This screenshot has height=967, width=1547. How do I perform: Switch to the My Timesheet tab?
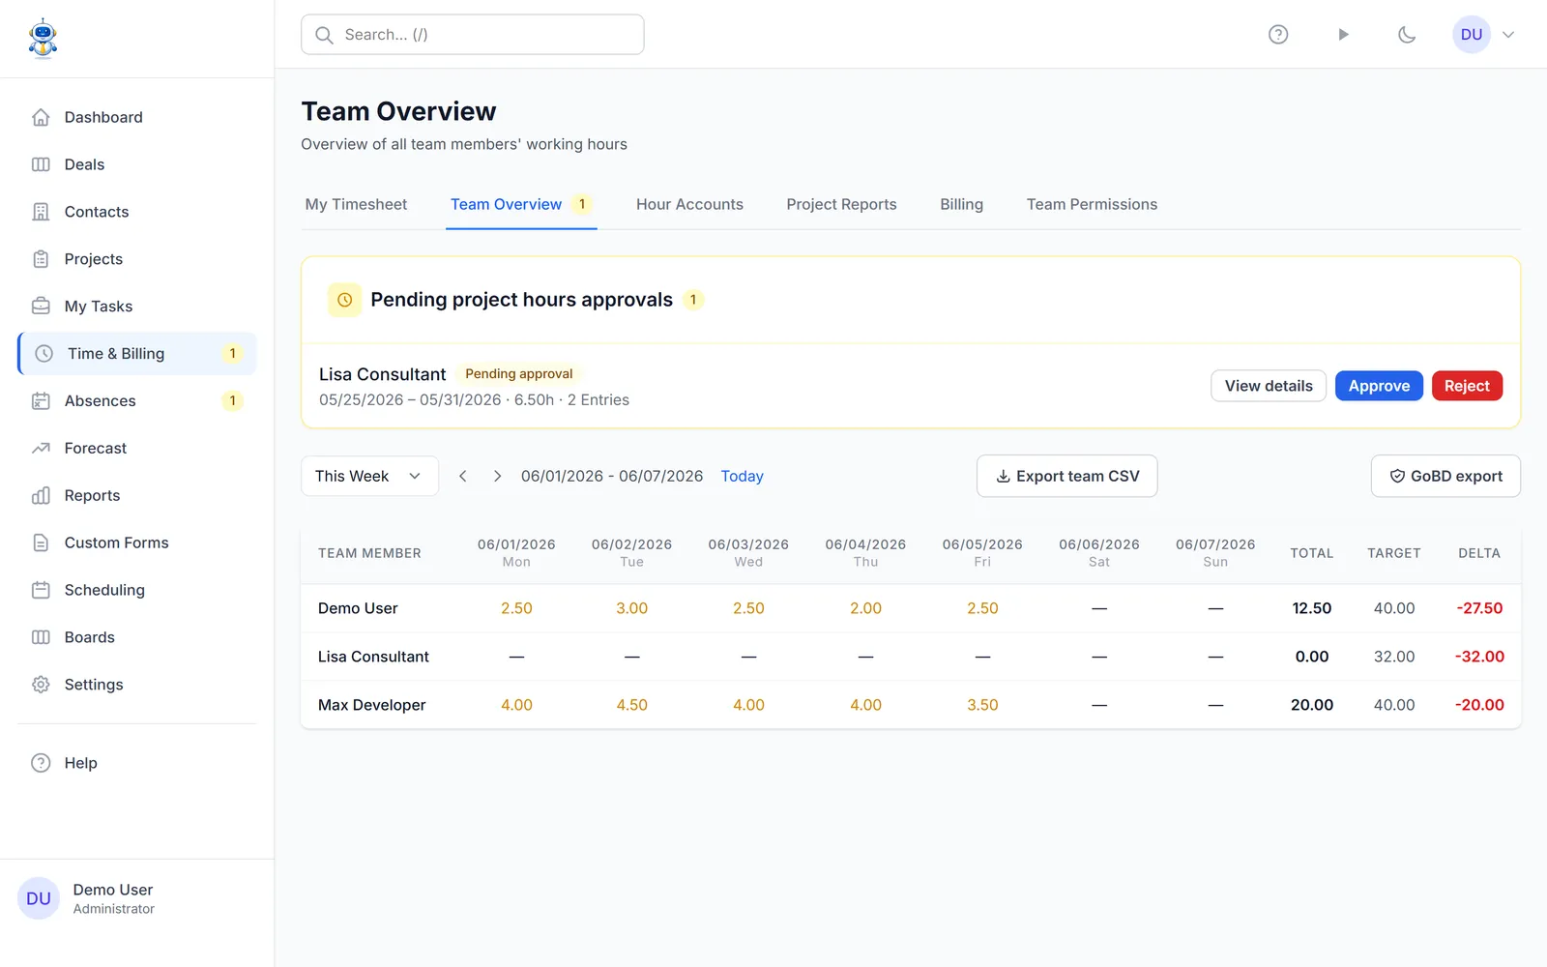pos(356,204)
